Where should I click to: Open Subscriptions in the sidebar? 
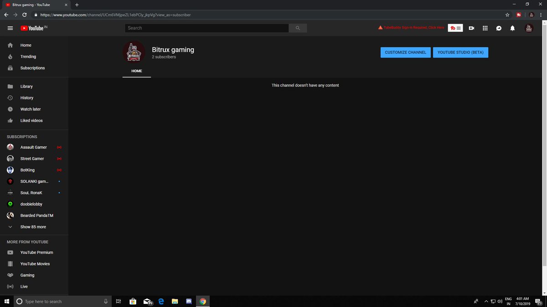pyautogui.click(x=34, y=68)
